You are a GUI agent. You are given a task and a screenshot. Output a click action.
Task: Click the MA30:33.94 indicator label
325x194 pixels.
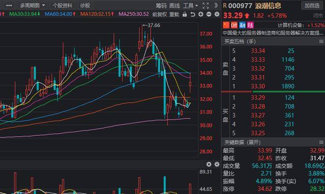25,14
